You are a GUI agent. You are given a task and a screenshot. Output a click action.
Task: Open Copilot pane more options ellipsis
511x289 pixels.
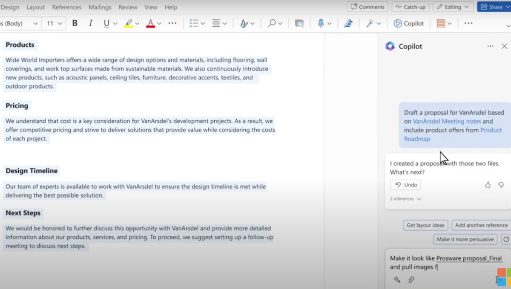[491, 46]
